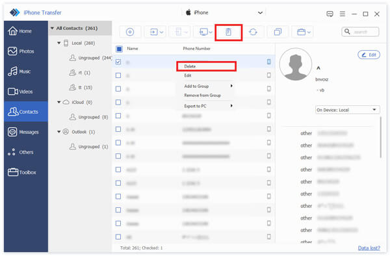Click the de-duplicate contacts icon
The image size is (390, 256).
click(278, 32)
